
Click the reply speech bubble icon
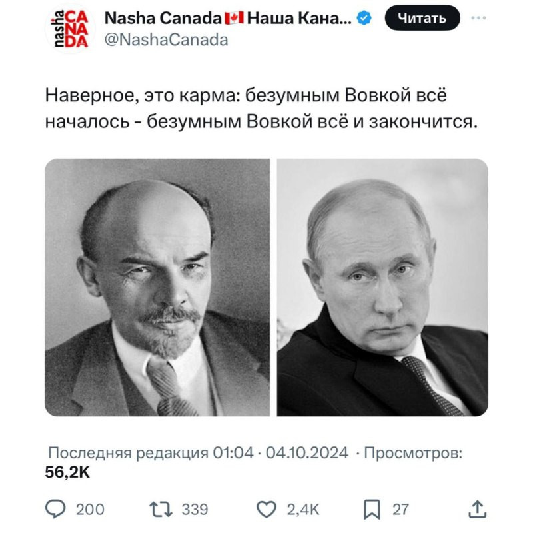click(x=55, y=509)
